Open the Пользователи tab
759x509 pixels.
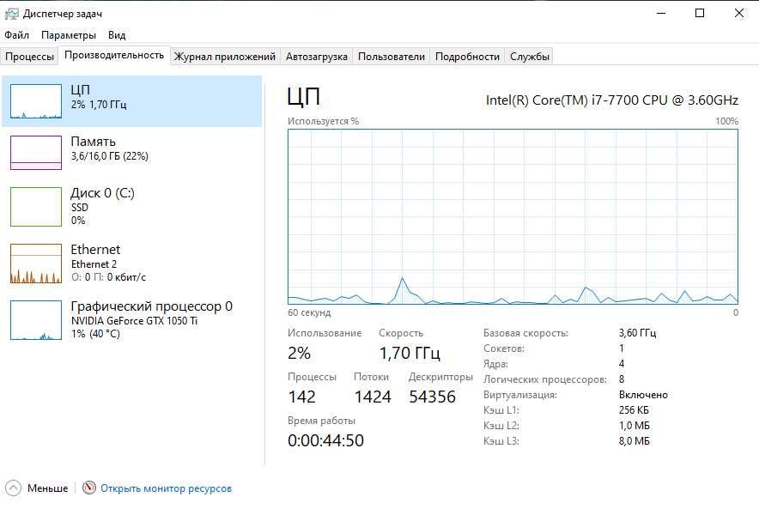coord(392,56)
